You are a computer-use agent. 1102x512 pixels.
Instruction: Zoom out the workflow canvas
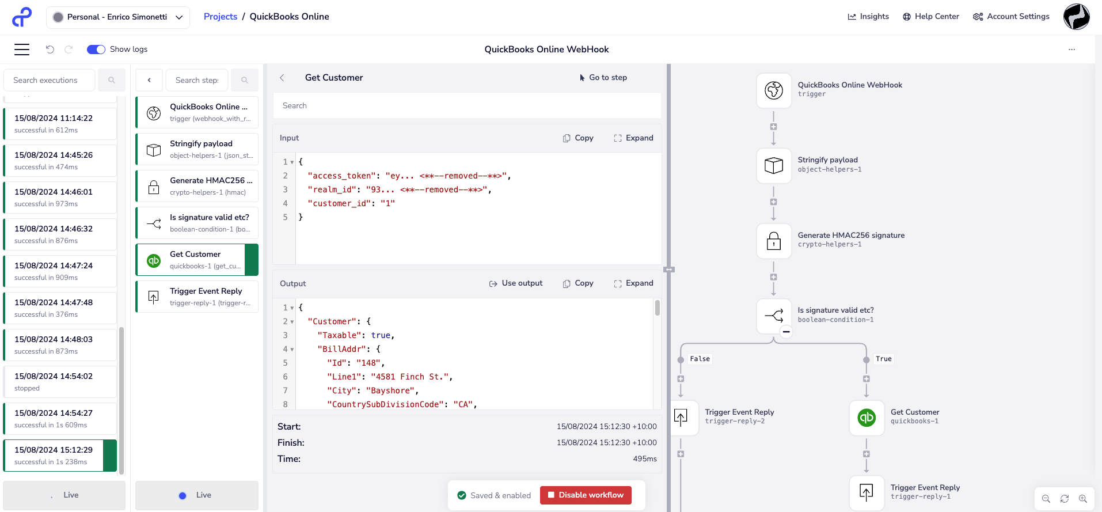point(1046,499)
